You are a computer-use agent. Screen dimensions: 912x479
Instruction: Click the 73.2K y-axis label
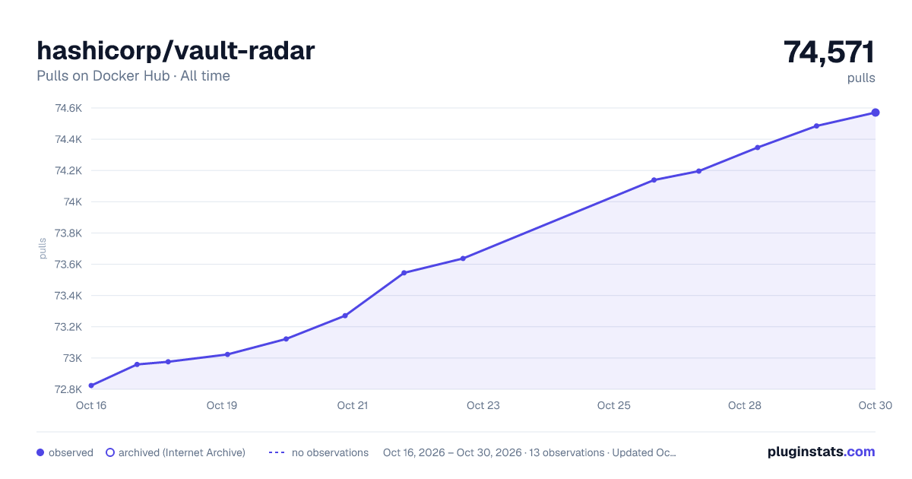tap(68, 326)
